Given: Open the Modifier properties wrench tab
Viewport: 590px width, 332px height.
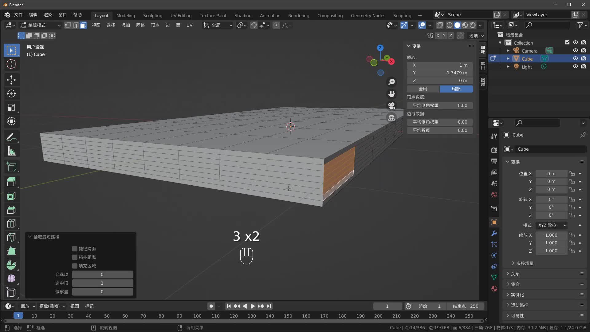Looking at the screenshot, I should click(494, 233).
